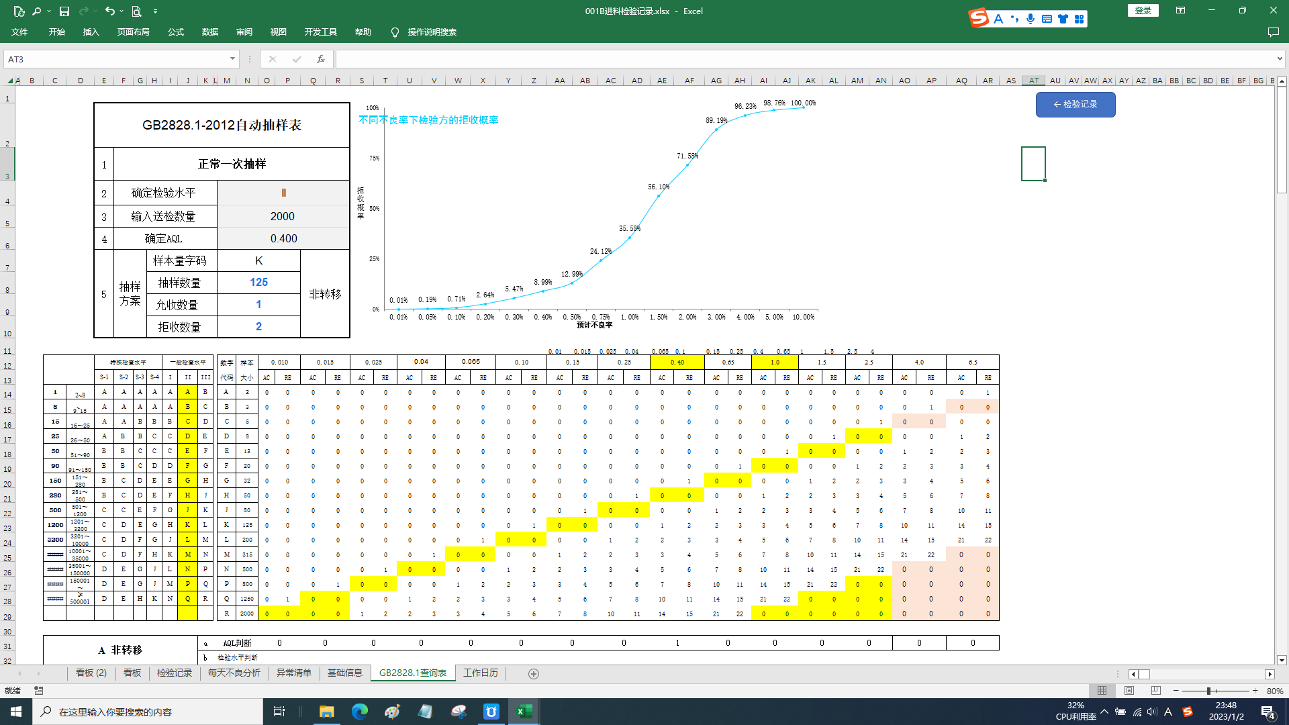
Task: Open Sogou toolbox grid icon
Action: click(x=1079, y=19)
